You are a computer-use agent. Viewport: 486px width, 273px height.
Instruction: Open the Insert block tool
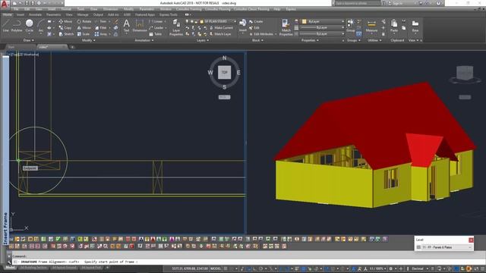(x=243, y=26)
